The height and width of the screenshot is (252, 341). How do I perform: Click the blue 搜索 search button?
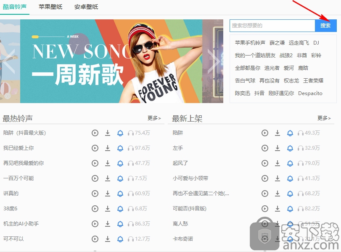325,25
